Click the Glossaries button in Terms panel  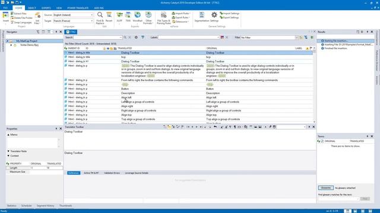point(326,188)
